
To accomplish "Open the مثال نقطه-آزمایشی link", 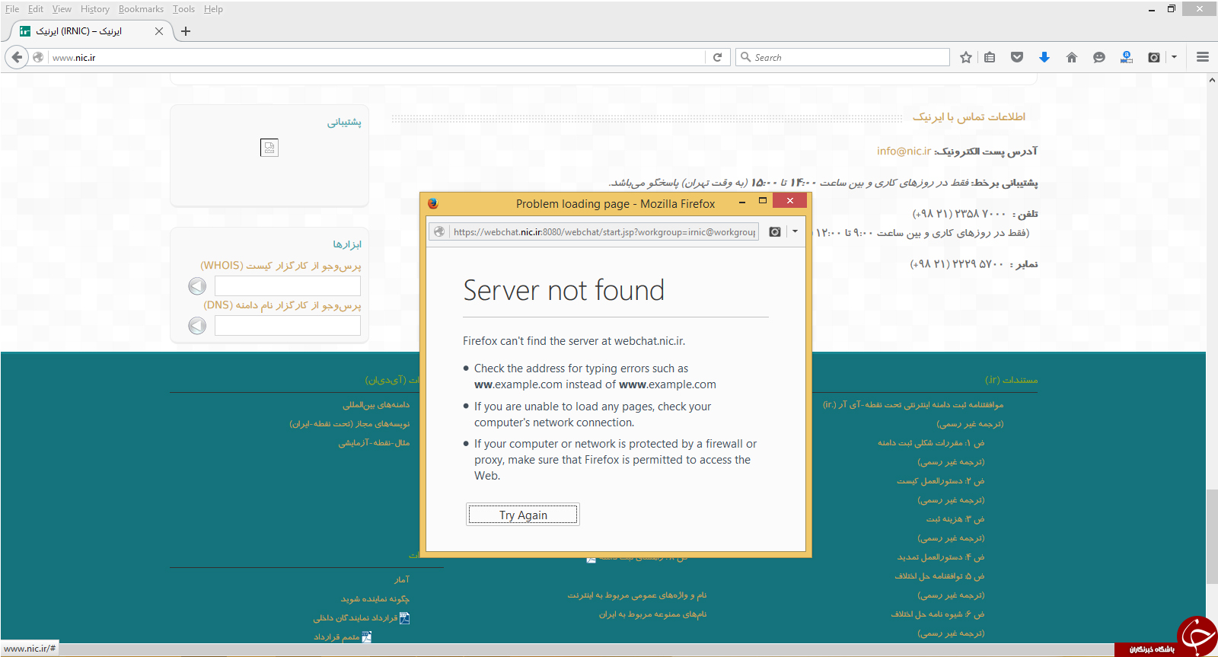I will [375, 443].
